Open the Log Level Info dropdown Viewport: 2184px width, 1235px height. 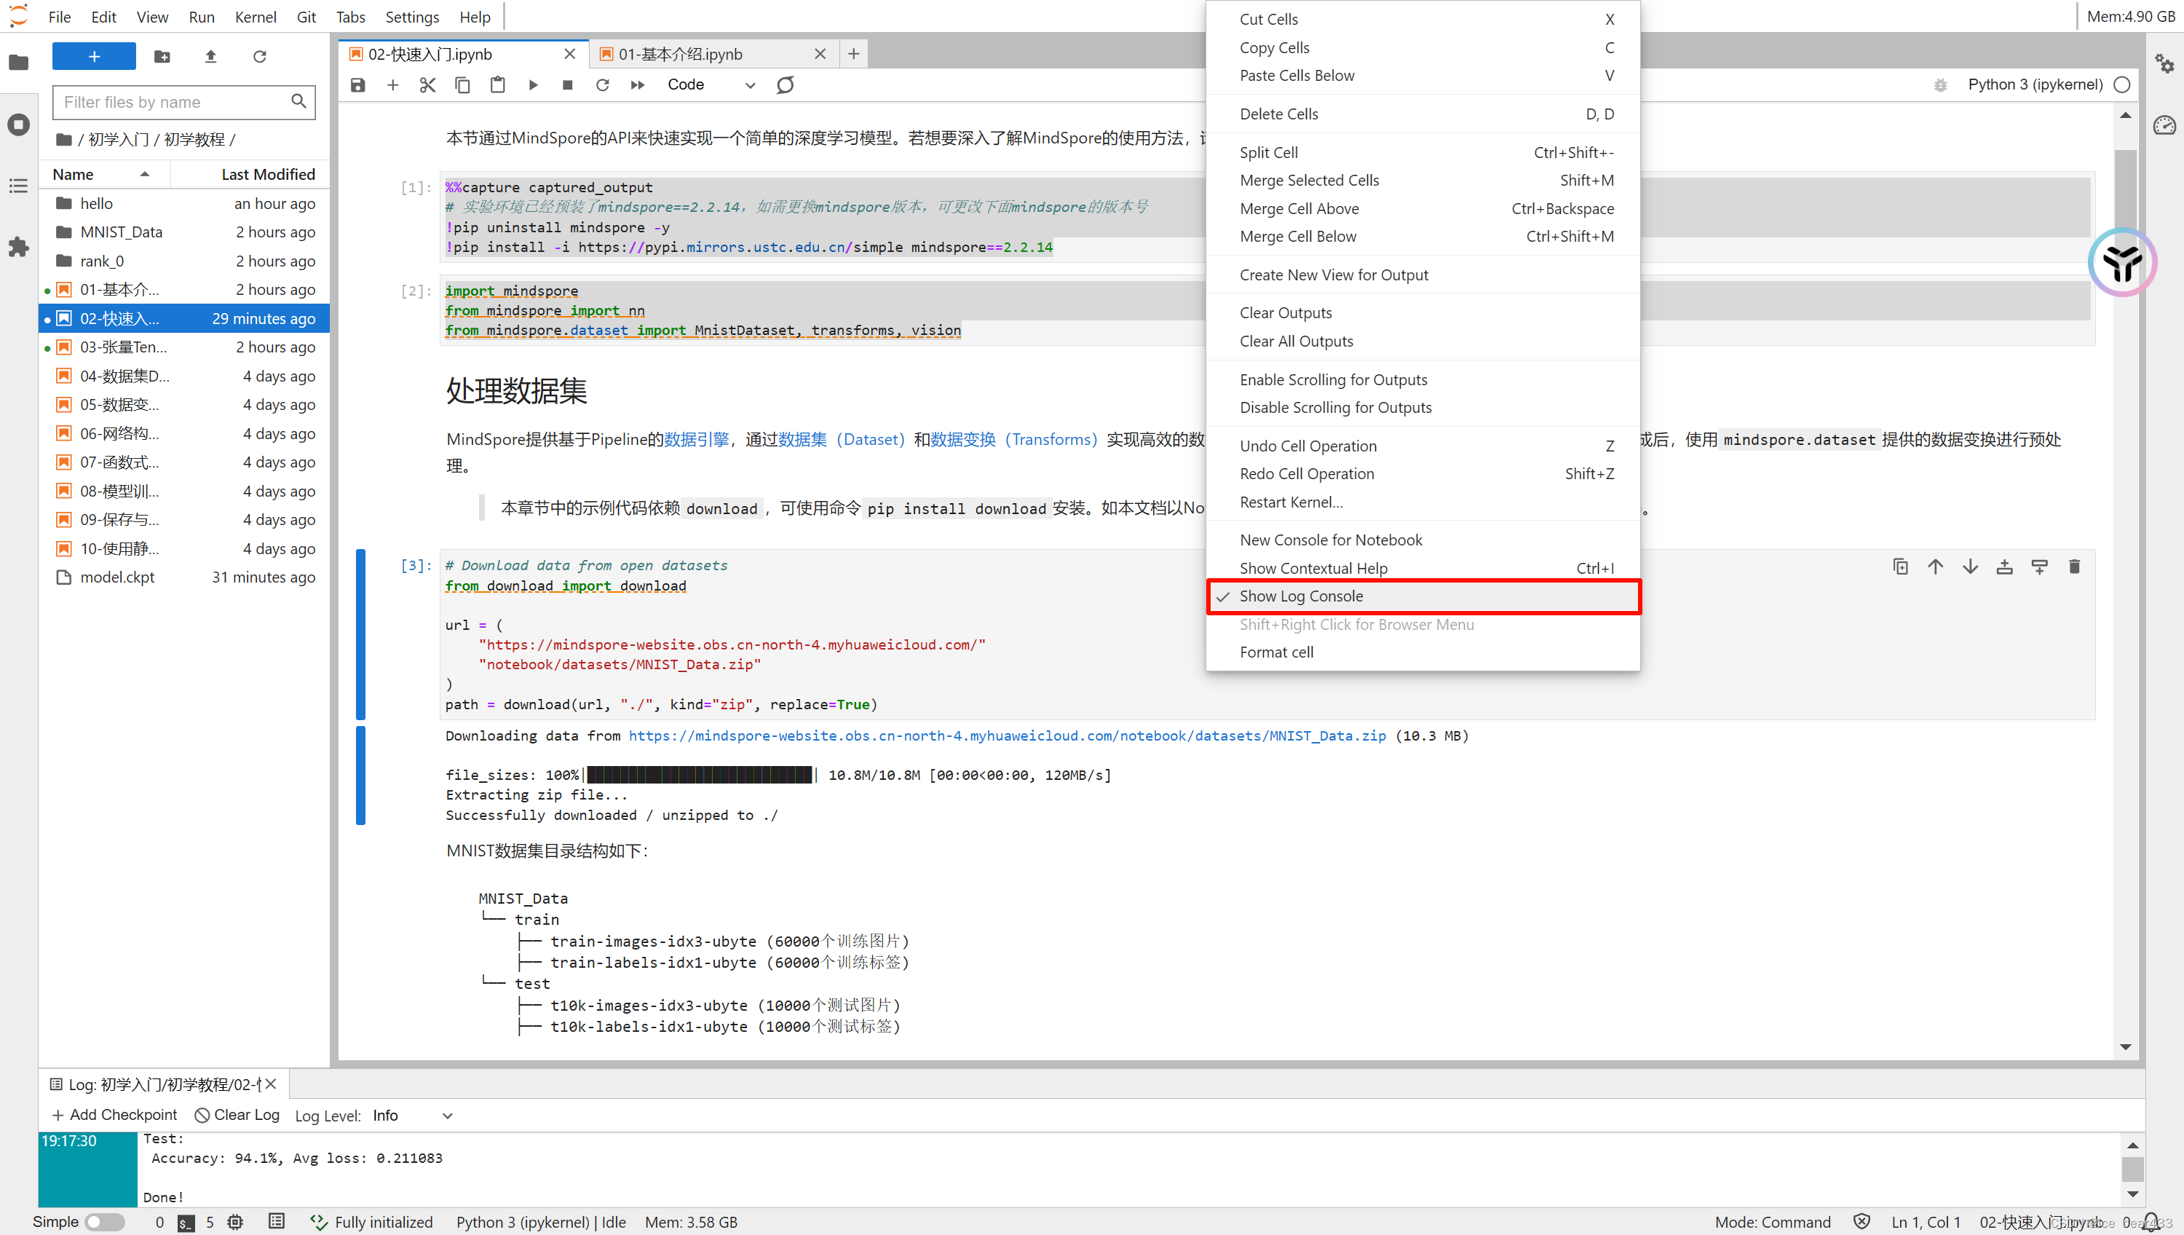coord(413,1116)
